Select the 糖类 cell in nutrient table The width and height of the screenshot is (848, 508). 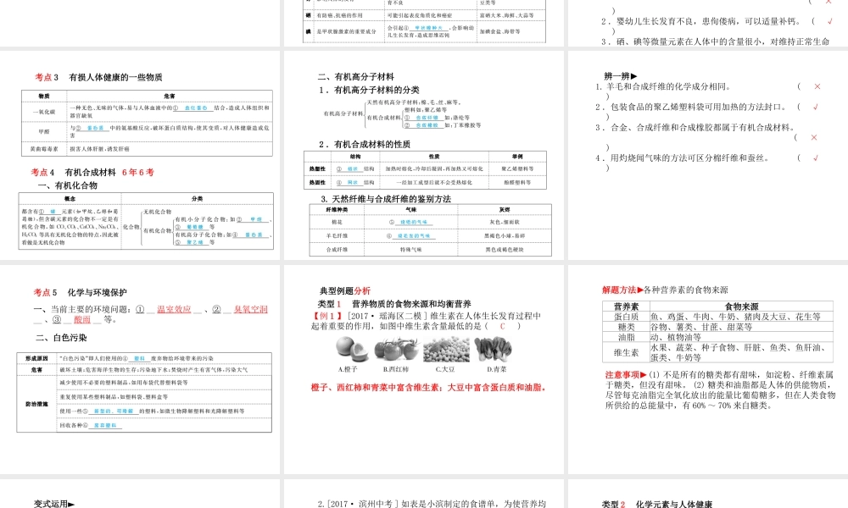click(627, 327)
